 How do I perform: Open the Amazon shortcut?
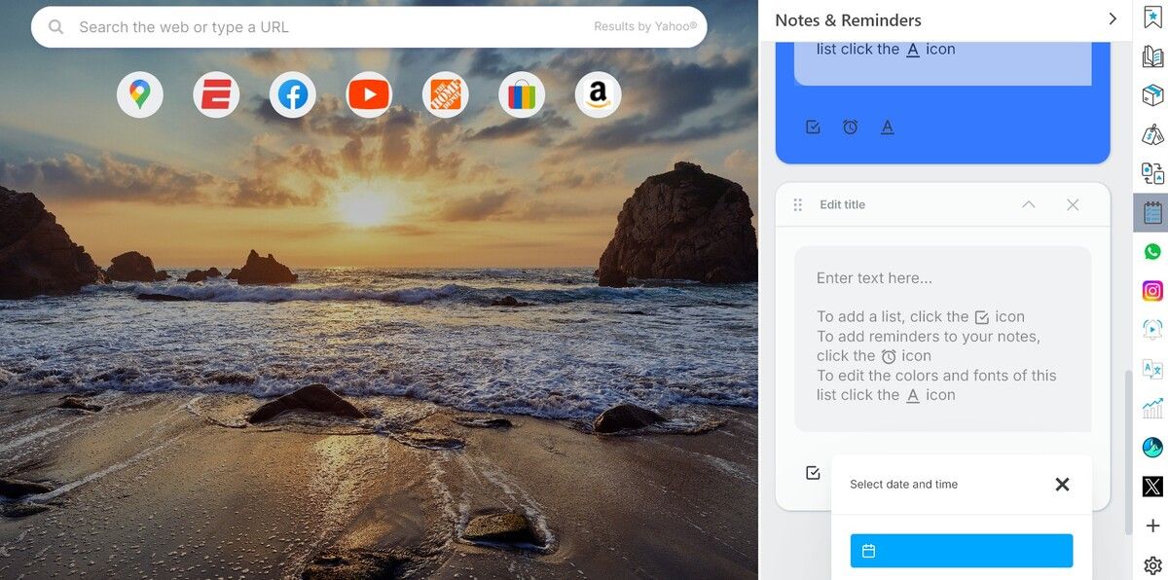(598, 95)
